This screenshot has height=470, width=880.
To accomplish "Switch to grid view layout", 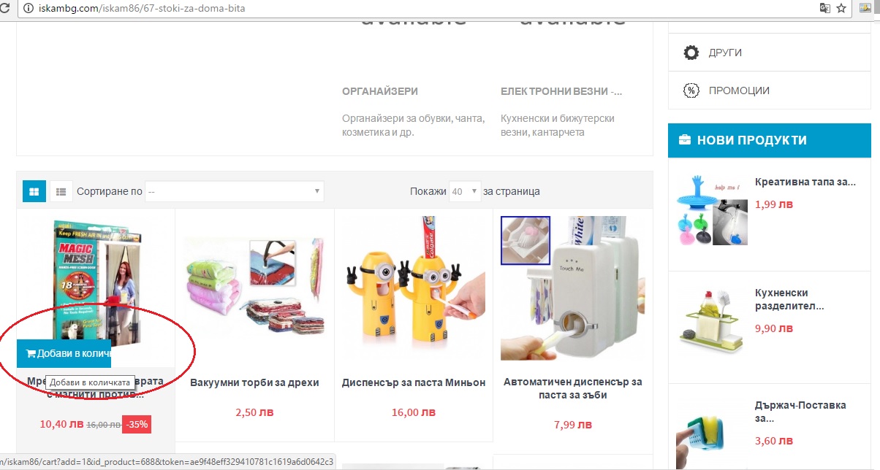I will point(34,192).
